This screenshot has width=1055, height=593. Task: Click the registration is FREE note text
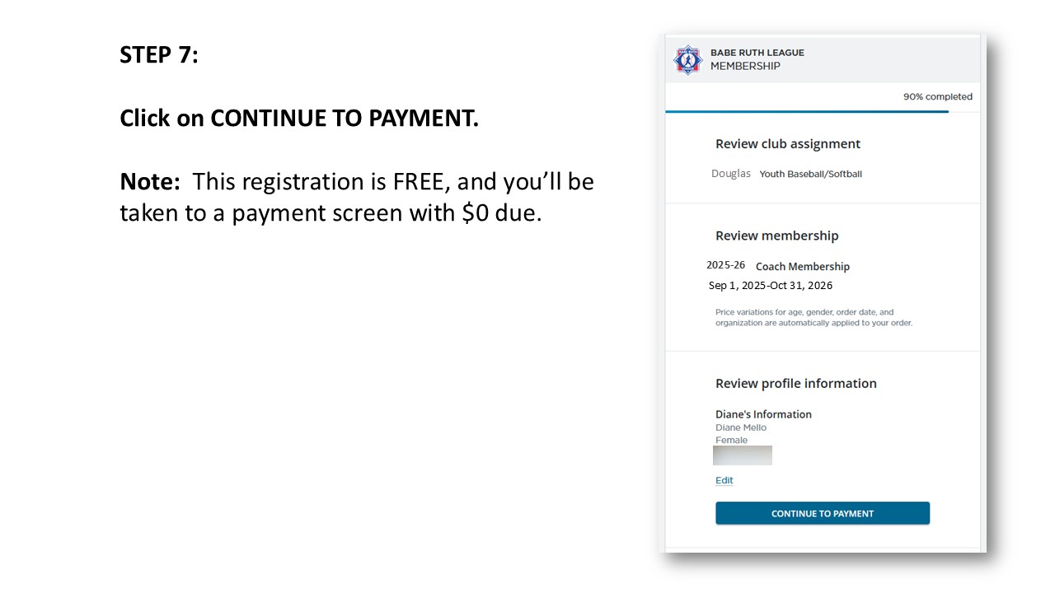(x=357, y=197)
